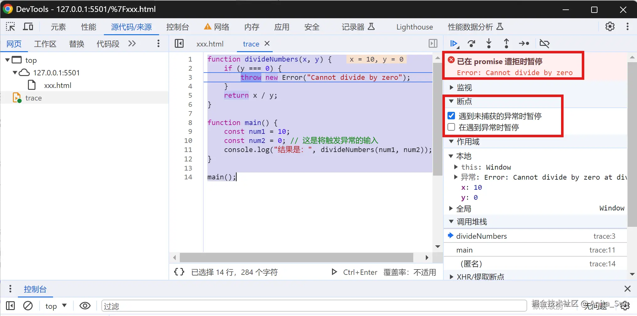Uncheck pause on uncaught exceptions
The width and height of the screenshot is (637, 316).
tap(451, 116)
